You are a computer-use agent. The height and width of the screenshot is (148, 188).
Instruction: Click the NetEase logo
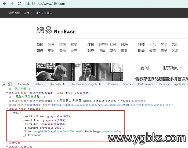pos(56,30)
